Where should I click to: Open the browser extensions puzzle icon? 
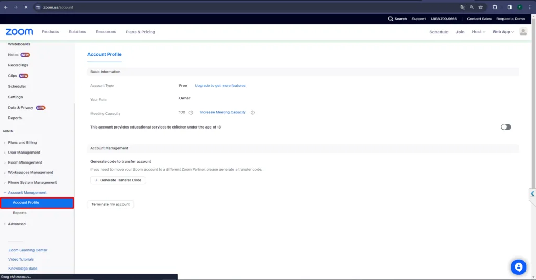pyautogui.click(x=495, y=7)
